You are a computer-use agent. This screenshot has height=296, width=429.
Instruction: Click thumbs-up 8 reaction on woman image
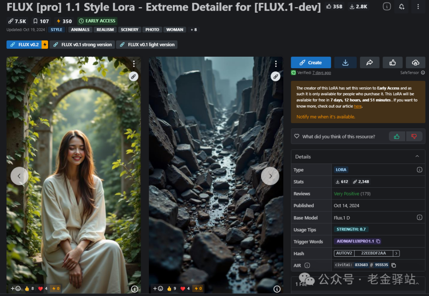(x=29, y=288)
